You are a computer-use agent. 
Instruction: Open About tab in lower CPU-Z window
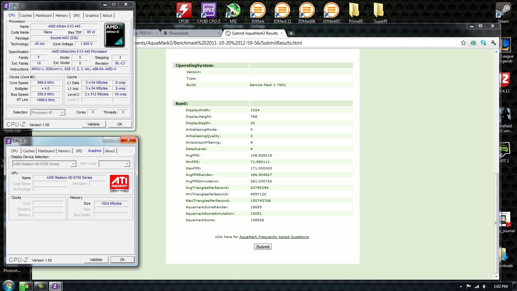point(110,151)
